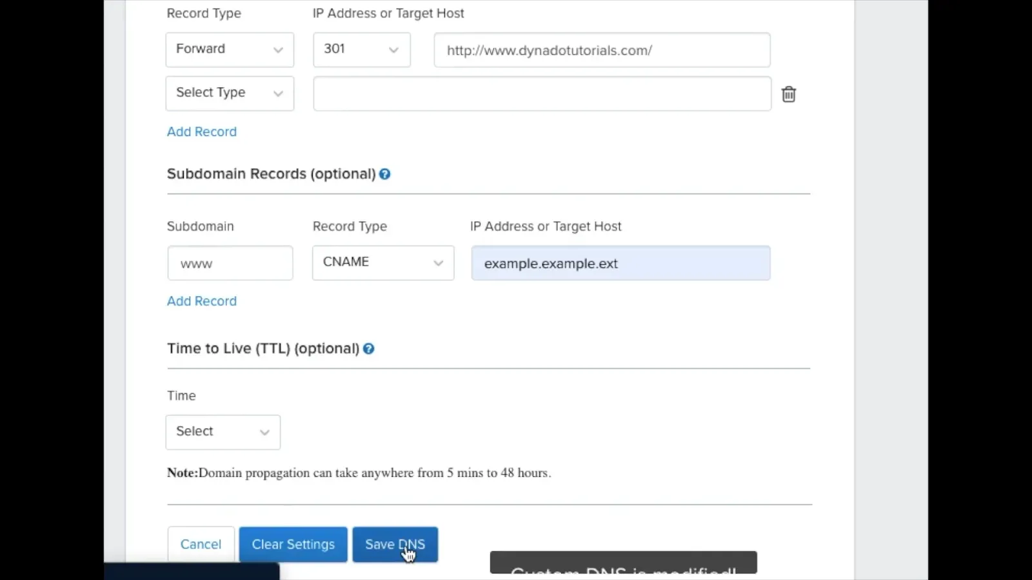Image resolution: width=1032 pixels, height=580 pixels.
Task: Open the TTL Time Select dropdown
Action: point(223,432)
